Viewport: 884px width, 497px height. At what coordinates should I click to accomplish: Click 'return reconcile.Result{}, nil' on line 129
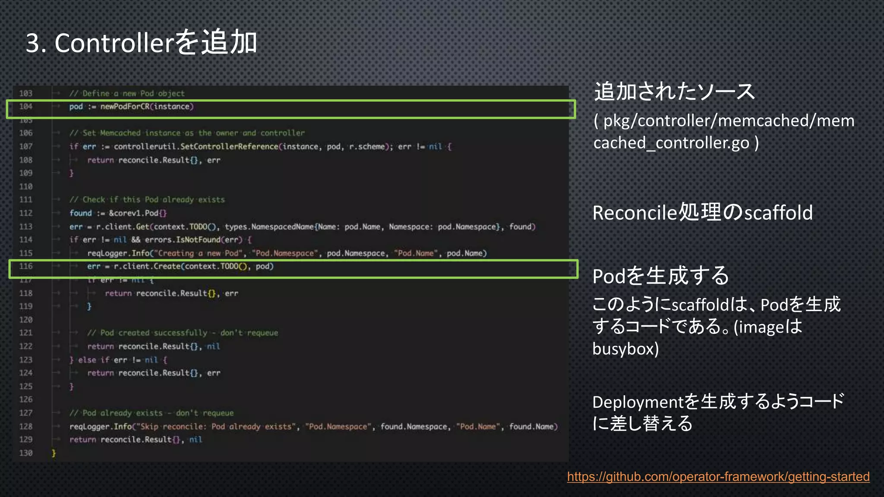(136, 440)
